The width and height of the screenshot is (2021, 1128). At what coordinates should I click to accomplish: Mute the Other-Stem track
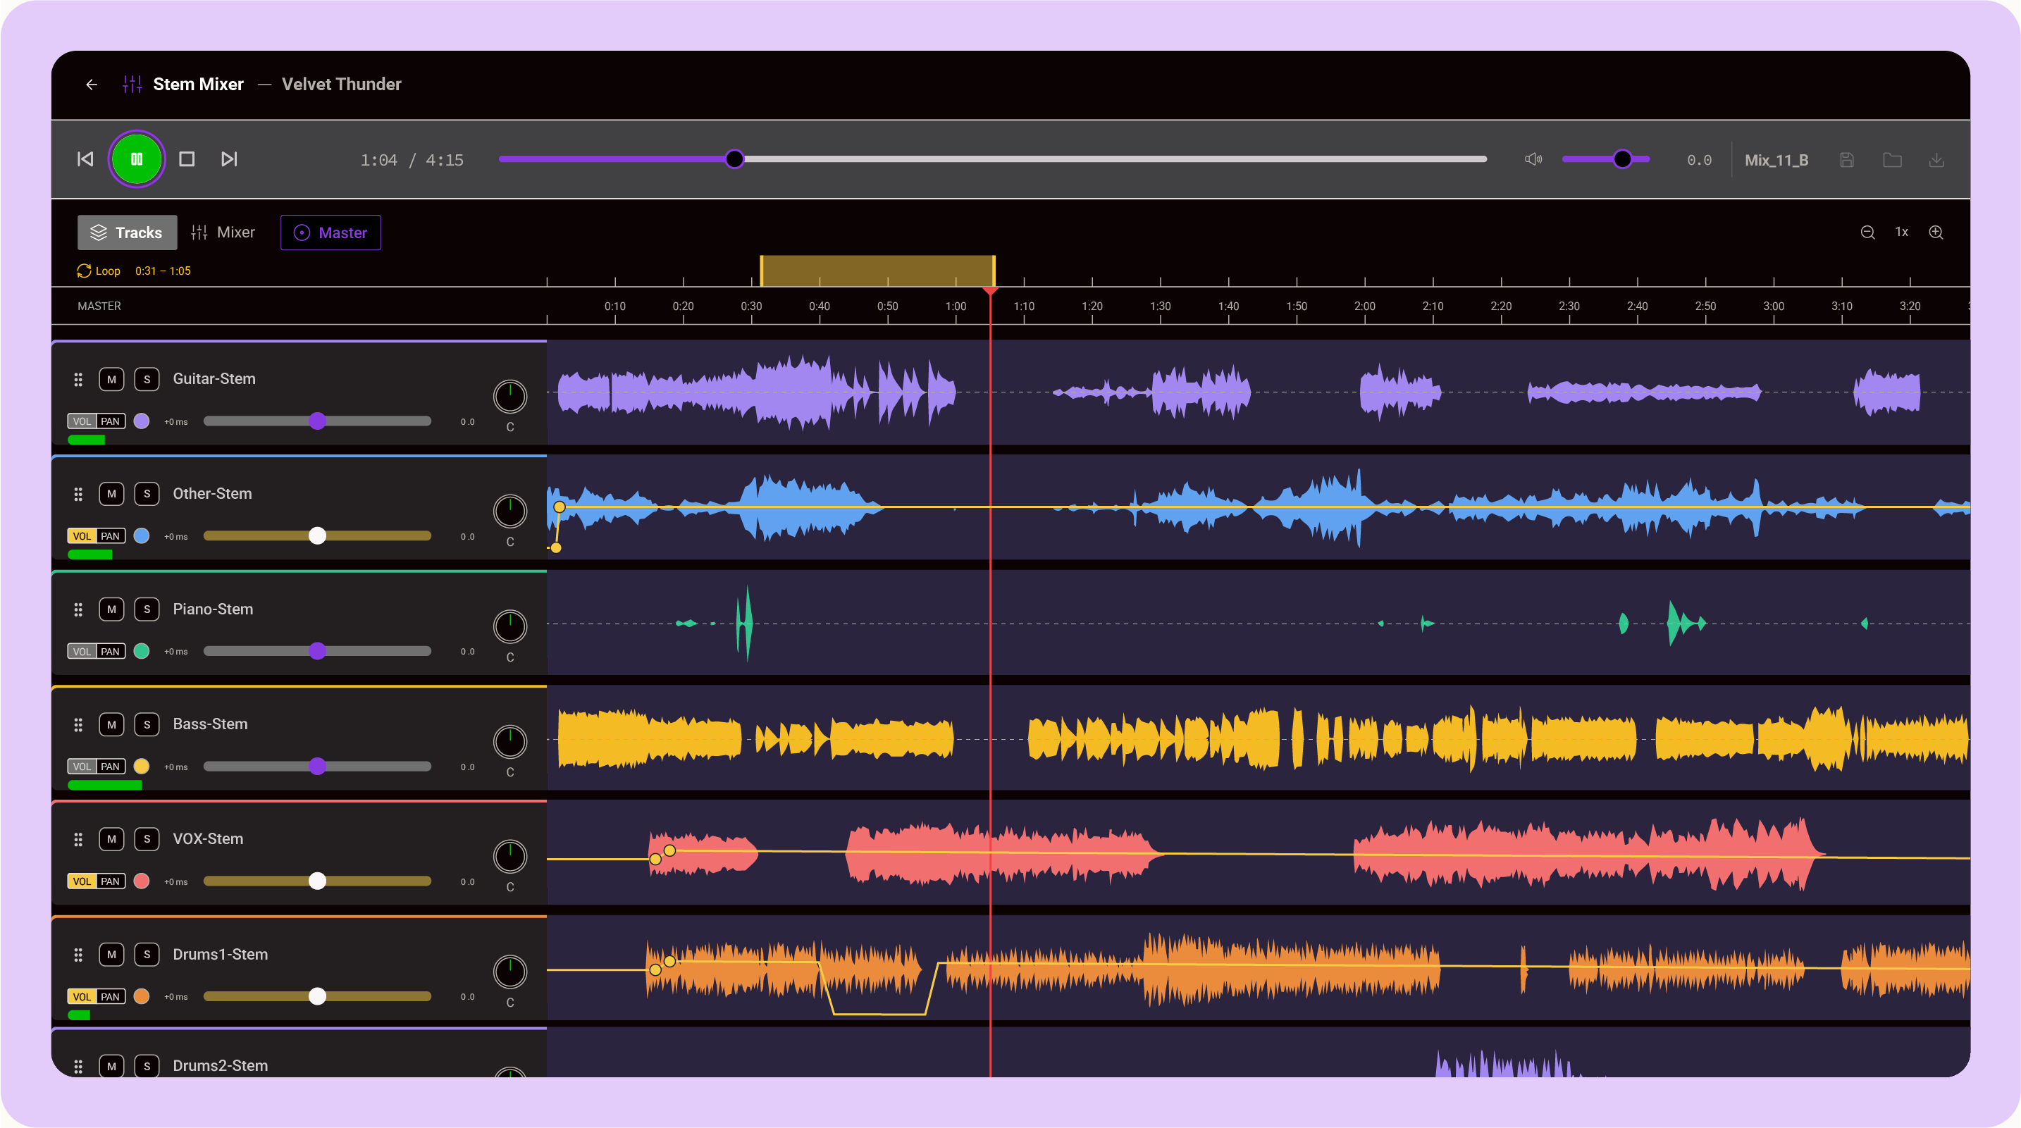point(111,493)
